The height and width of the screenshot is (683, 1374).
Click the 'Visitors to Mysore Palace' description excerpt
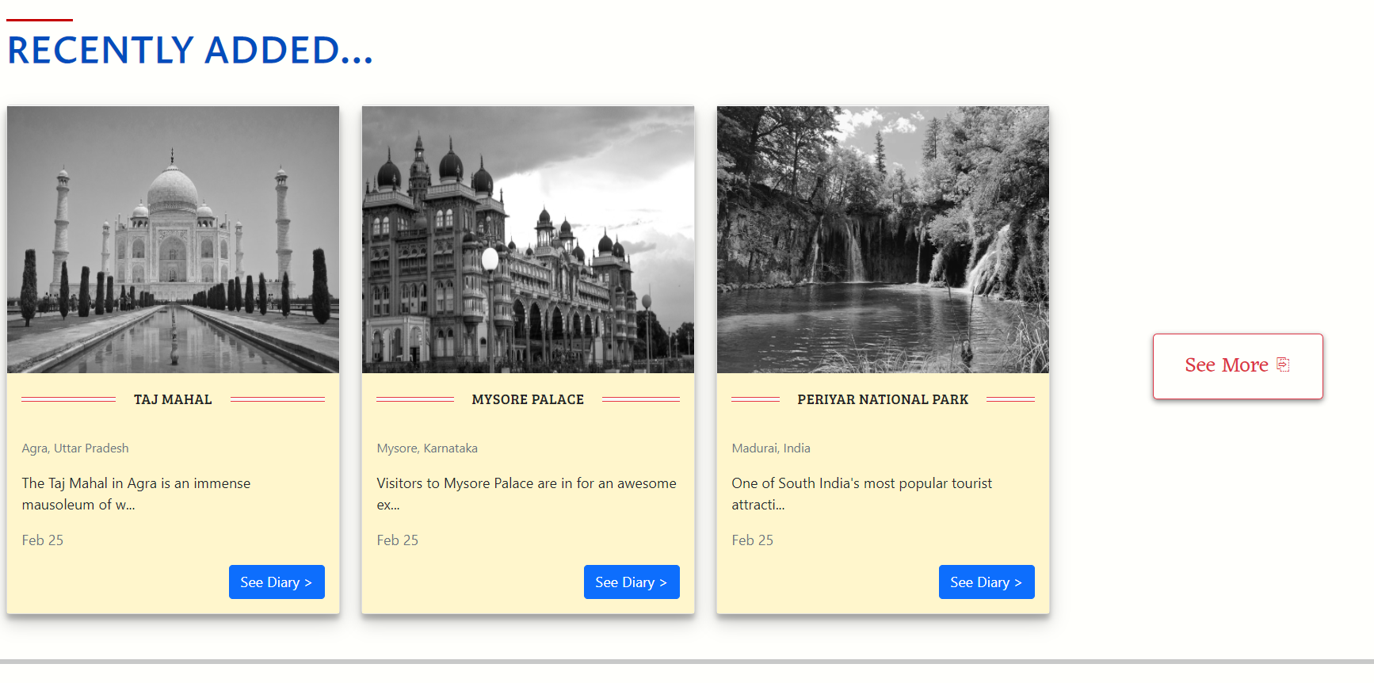click(x=527, y=494)
